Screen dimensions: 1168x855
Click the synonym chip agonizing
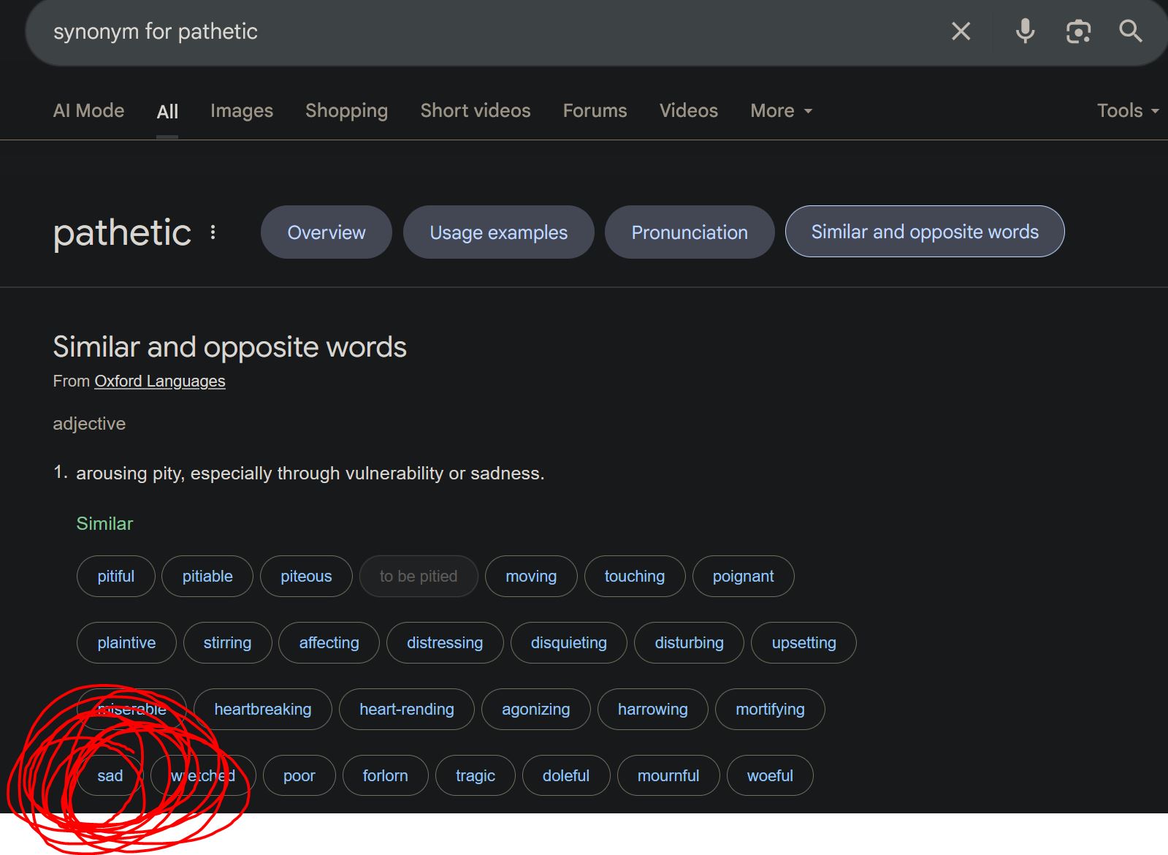tap(535, 709)
